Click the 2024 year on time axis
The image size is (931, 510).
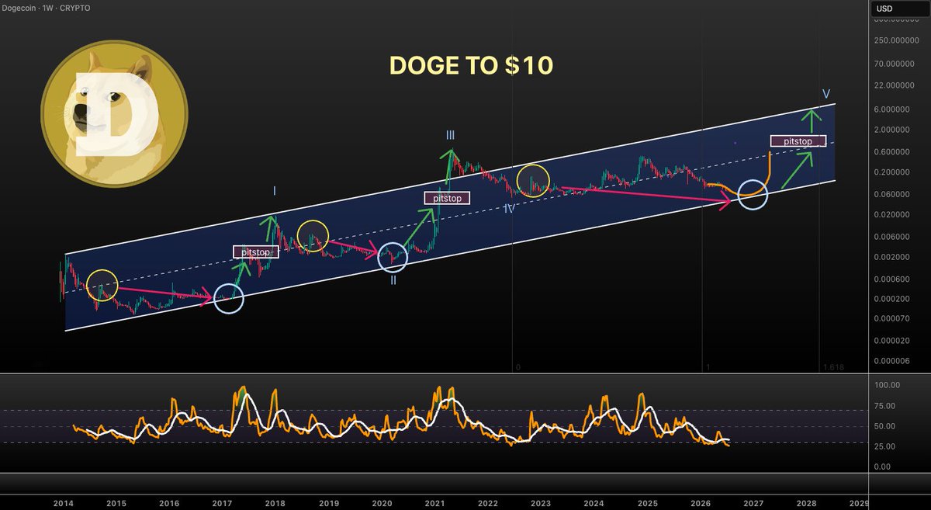594,503
